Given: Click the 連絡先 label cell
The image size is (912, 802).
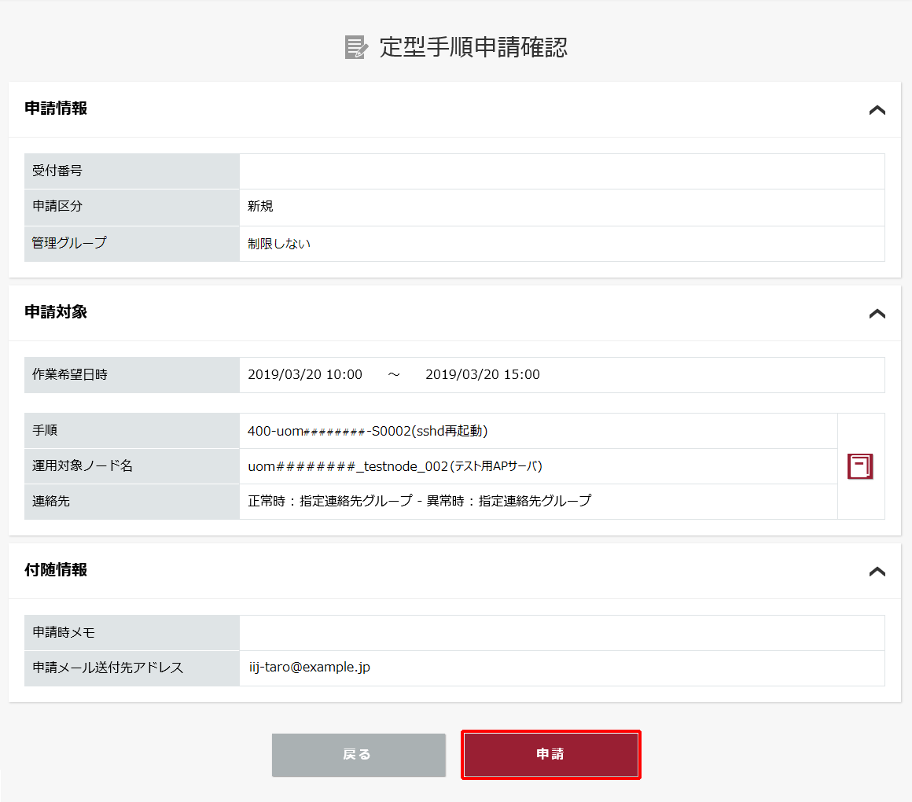Looking at the screenshot, I should 132,502.
